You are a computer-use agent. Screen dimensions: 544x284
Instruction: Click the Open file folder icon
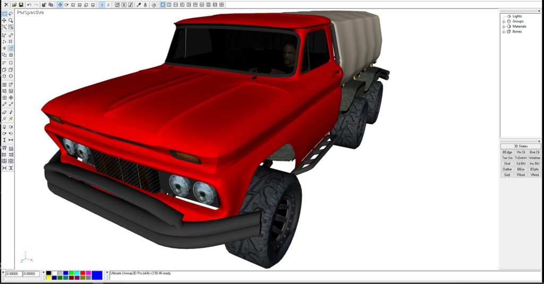click(x=14, y=5)
